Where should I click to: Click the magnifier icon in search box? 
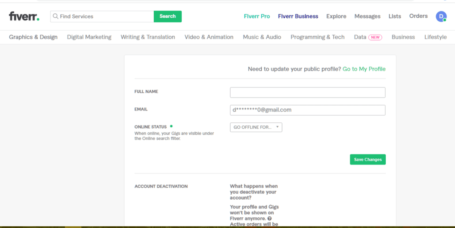click(56, 16)
